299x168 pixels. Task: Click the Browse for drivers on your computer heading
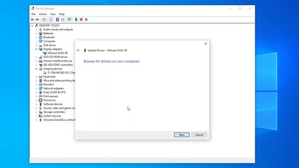point(112,61)
